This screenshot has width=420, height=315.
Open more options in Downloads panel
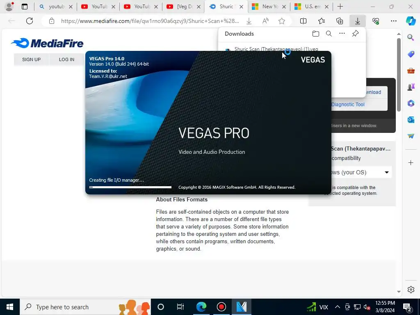point(342,34)
